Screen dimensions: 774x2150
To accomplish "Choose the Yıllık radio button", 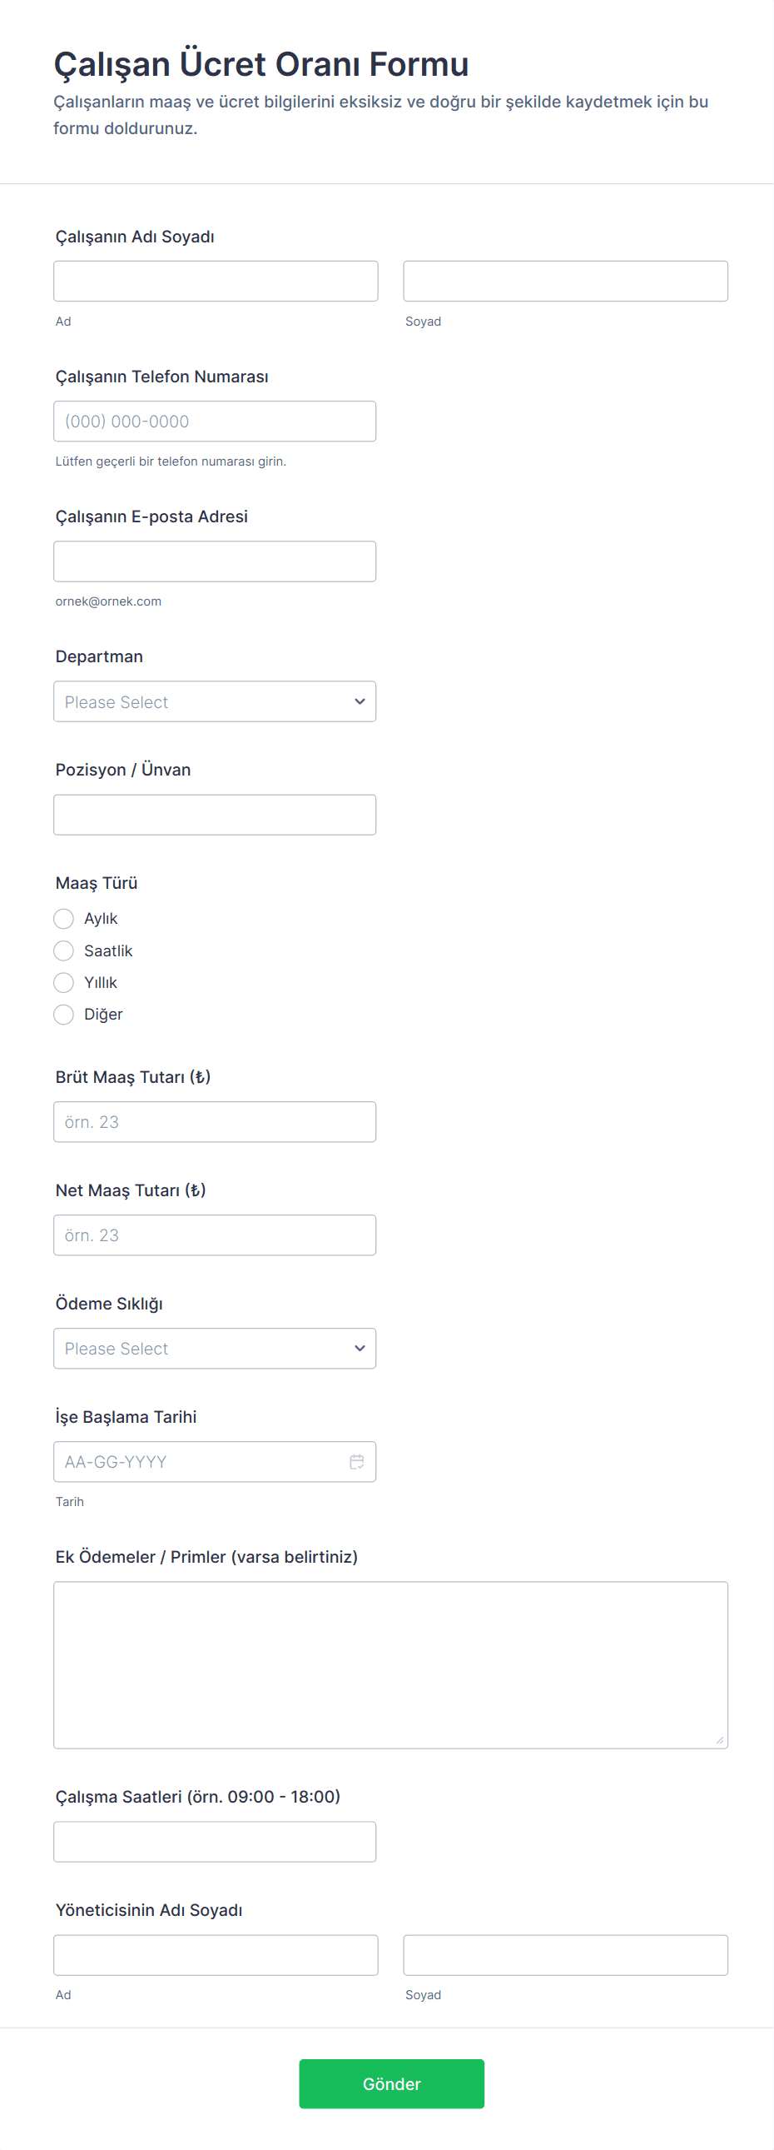I will pyautogui.click(x=64, y=982).
